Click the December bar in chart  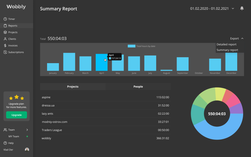pos(231,62)
